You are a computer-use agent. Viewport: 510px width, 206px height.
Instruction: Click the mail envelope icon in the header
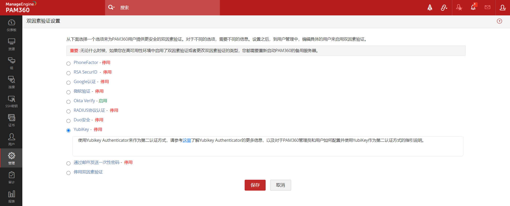pos(487,7)
